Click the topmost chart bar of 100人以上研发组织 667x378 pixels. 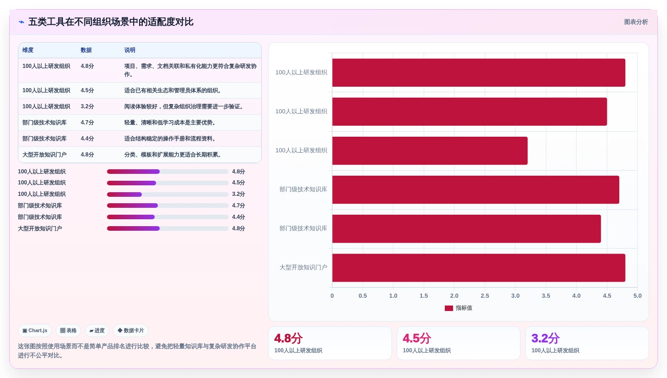(479, 72)
